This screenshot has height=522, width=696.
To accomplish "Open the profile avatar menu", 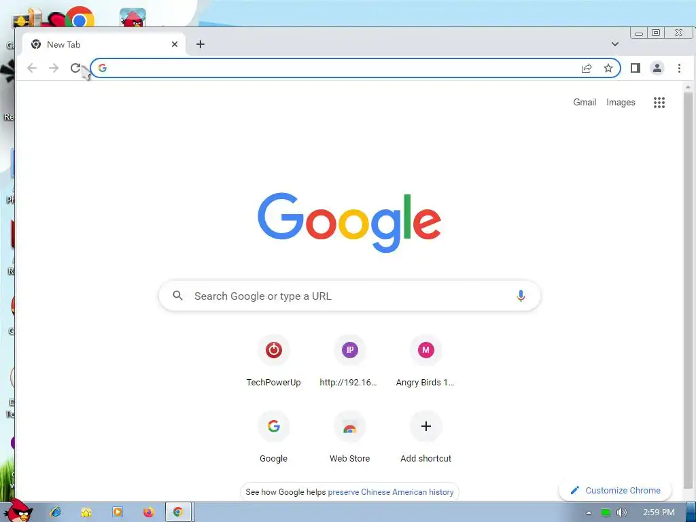I will click(657, 68).
